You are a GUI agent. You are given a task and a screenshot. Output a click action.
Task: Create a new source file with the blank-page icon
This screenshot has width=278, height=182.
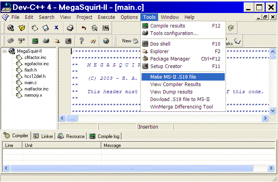[35, 28]
